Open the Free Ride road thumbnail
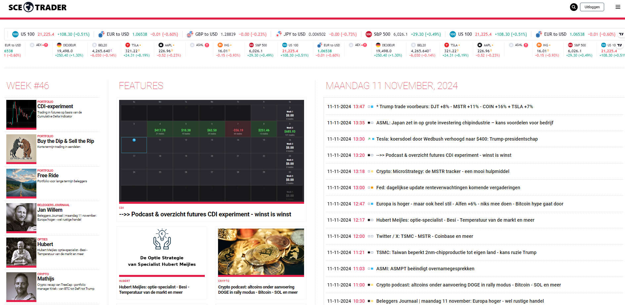625x305 pixels. click(21, 183)
